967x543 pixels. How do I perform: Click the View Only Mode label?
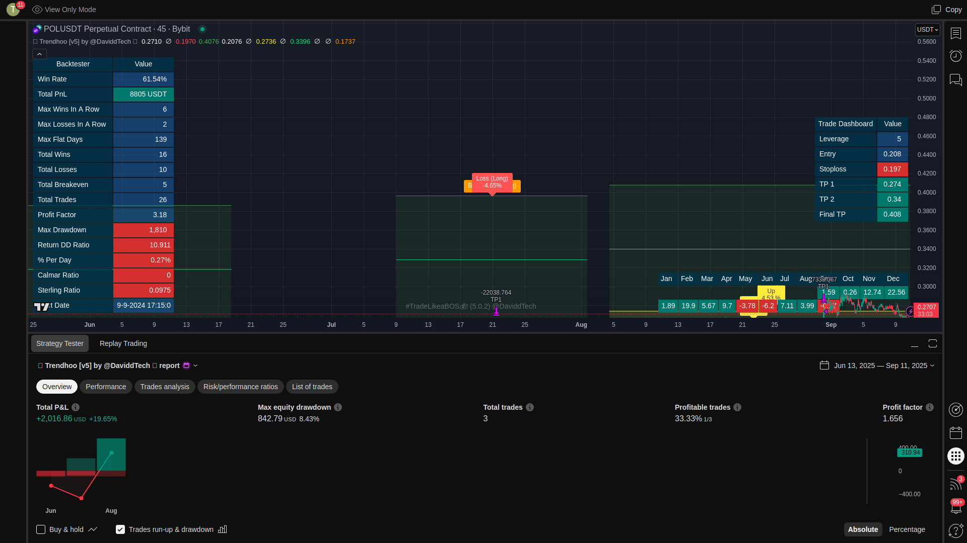71,10
